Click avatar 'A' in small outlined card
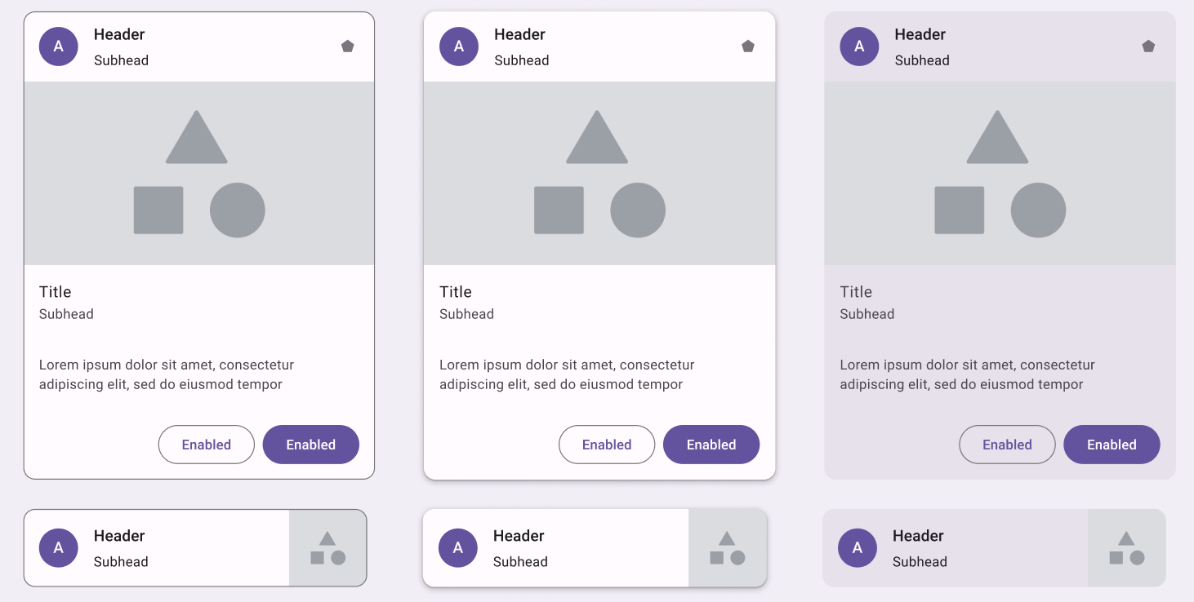Screen dimensions: 1194x602 coord(59,548)
